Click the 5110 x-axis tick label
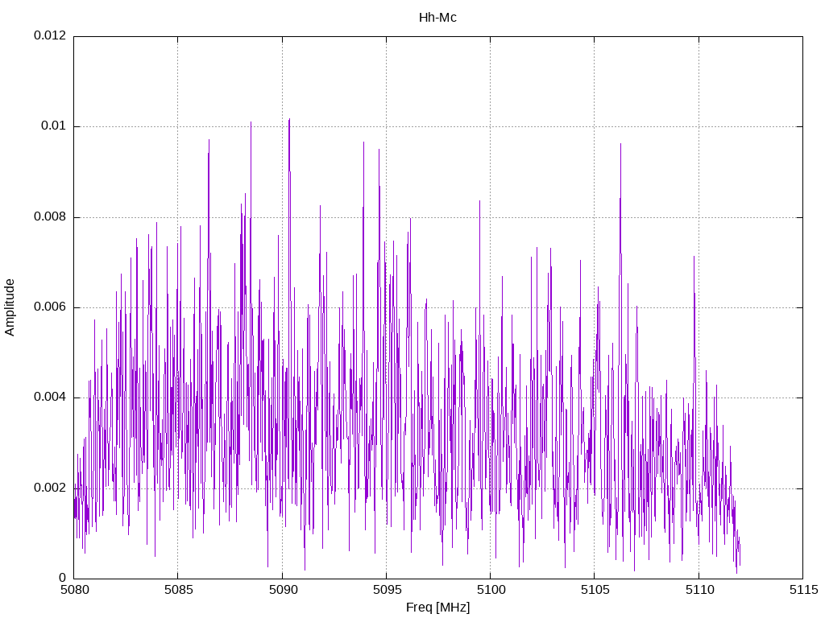This screenshot has width=825, height=618. (x=699, y=590)
